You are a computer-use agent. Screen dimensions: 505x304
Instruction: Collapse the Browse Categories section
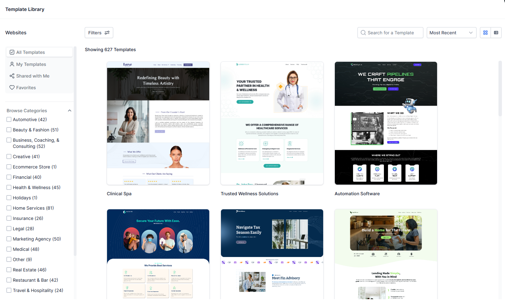coord(70,110)
